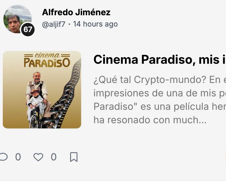Open the post title Cinema Paradiso, mis i…
The height and width of the screenshot is (183, 226).
tap(160, 59)
